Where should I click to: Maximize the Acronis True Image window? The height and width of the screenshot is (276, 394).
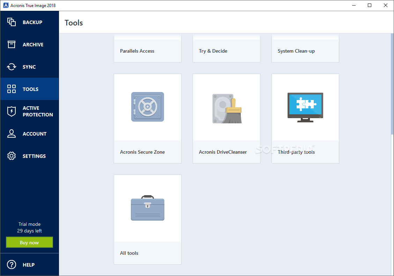[370, 5]
